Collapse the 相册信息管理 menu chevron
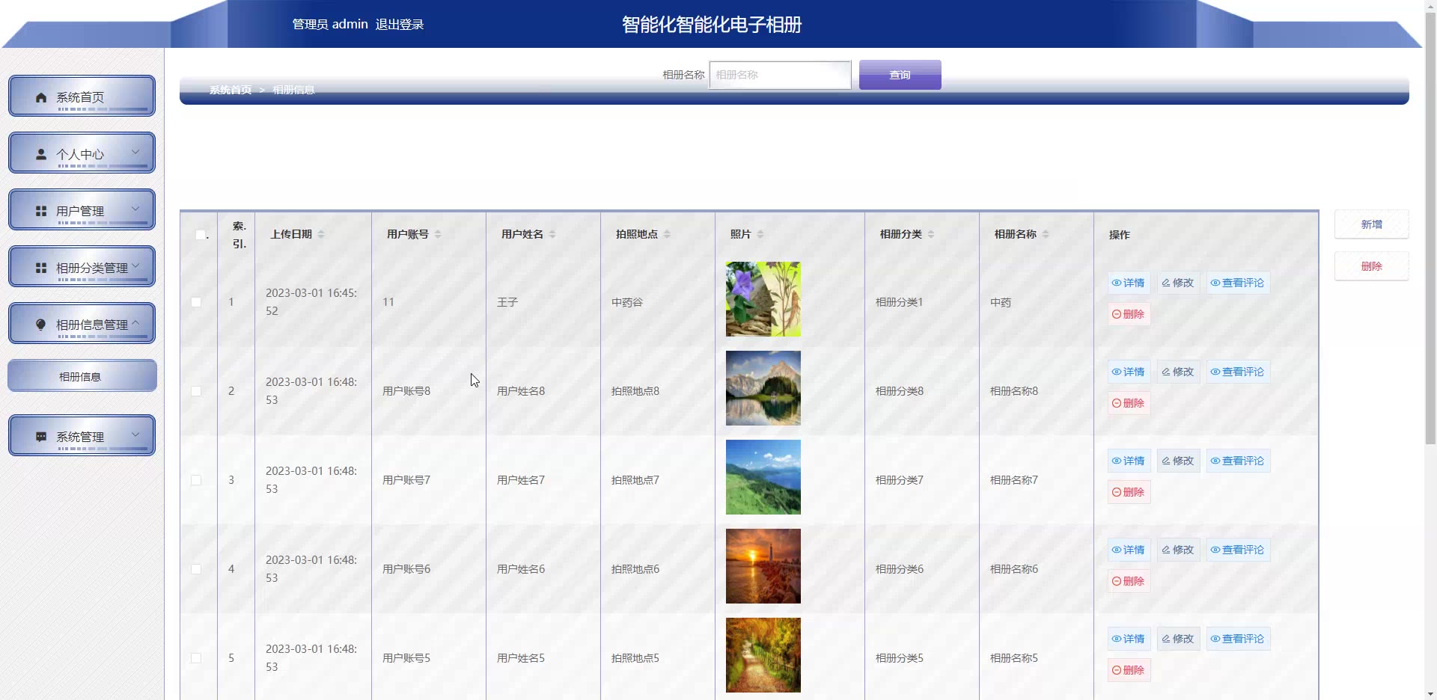The width and height of the screenshot is (1437, 700). point(135,322)
